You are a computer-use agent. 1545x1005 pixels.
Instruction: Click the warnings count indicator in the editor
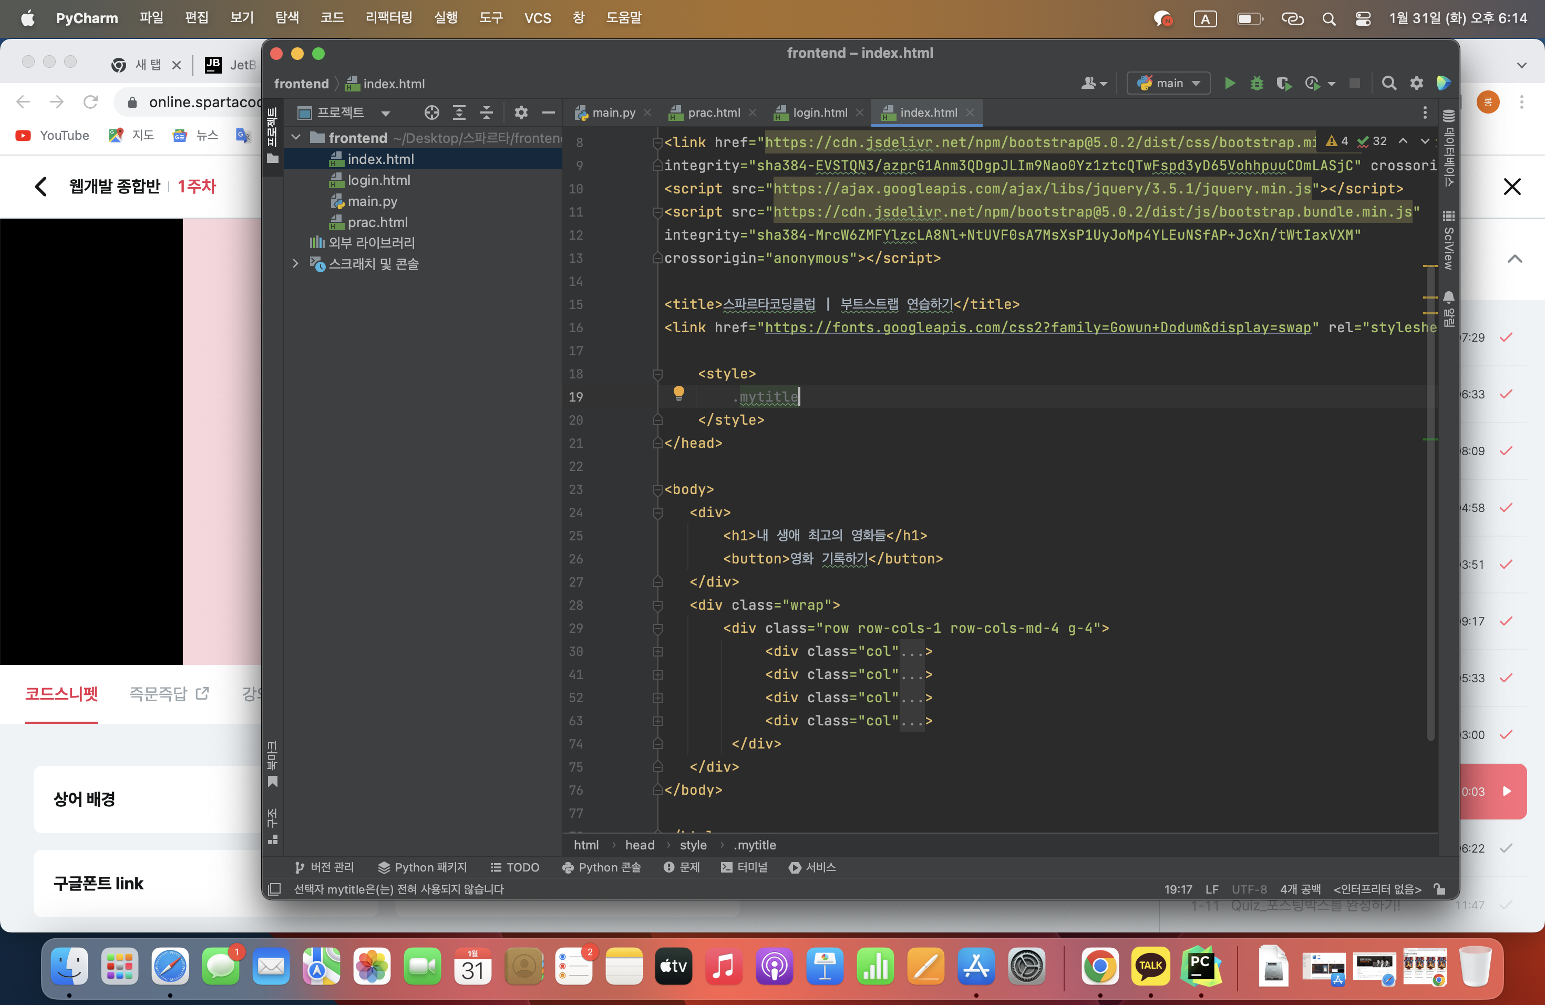click(1337, 141)
